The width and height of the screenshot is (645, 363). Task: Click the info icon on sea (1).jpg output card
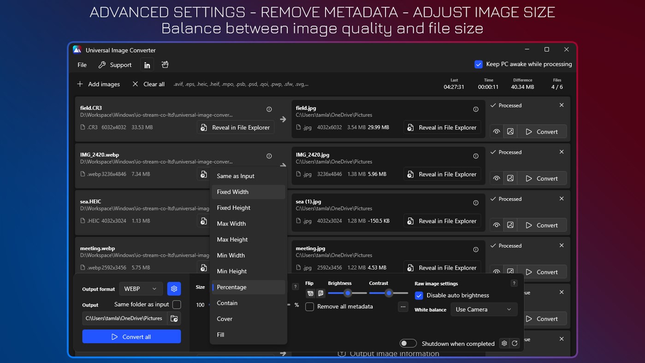[475, 202]
